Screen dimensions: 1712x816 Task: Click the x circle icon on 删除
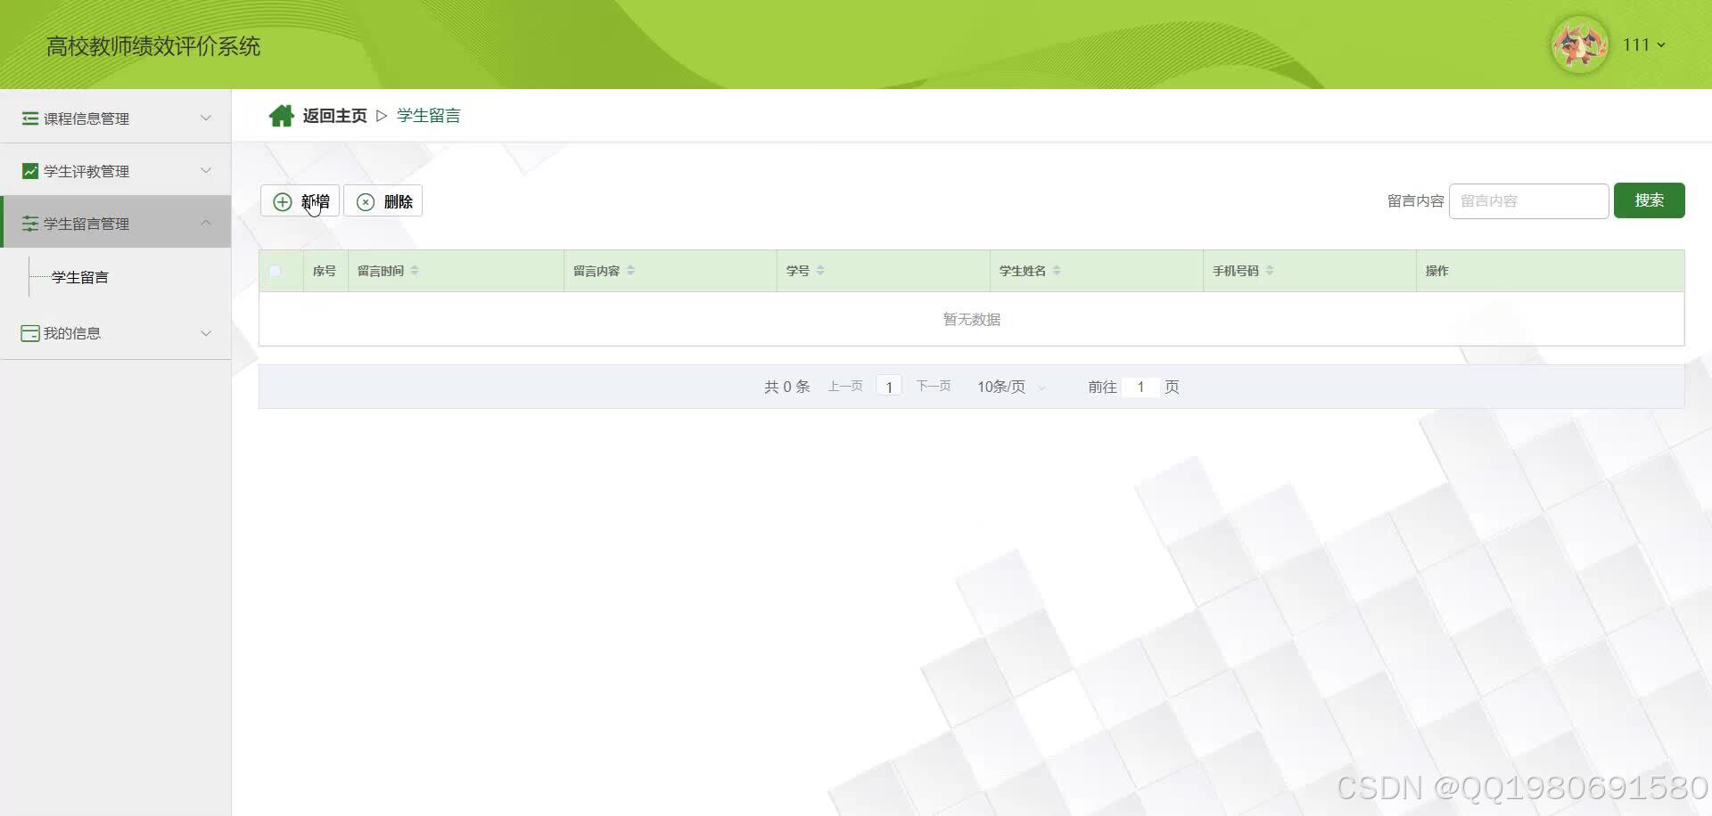[366, 202]
